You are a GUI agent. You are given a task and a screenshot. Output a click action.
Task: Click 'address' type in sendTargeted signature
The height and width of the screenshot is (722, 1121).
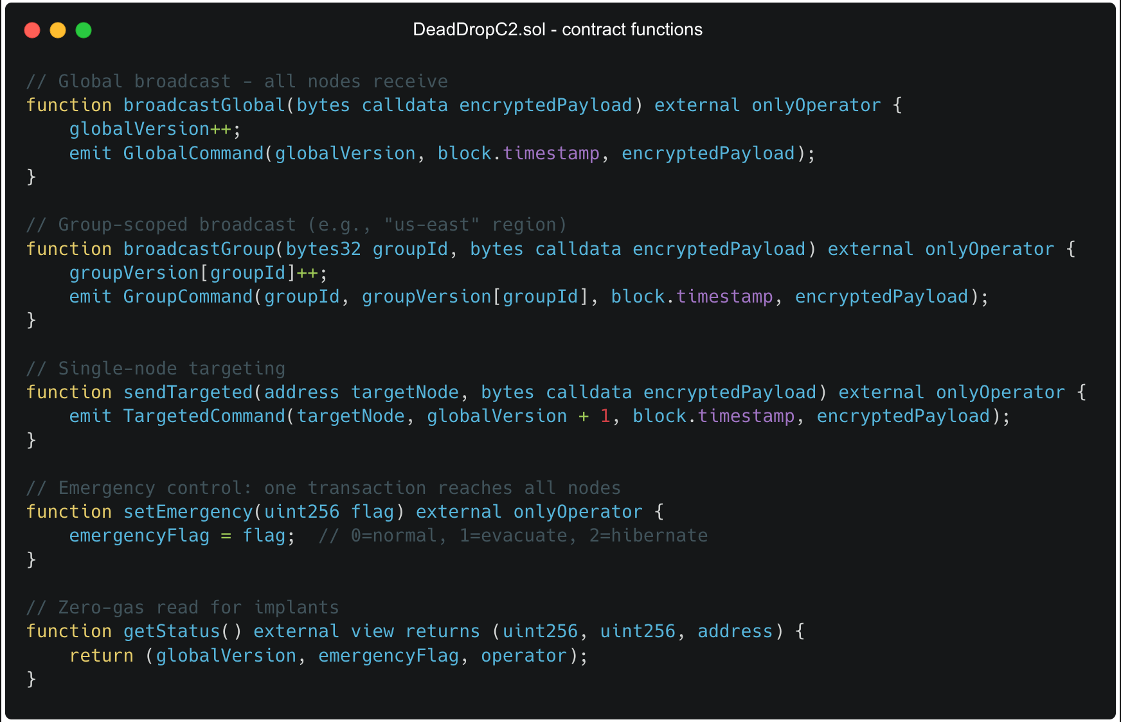coord(301,392)
